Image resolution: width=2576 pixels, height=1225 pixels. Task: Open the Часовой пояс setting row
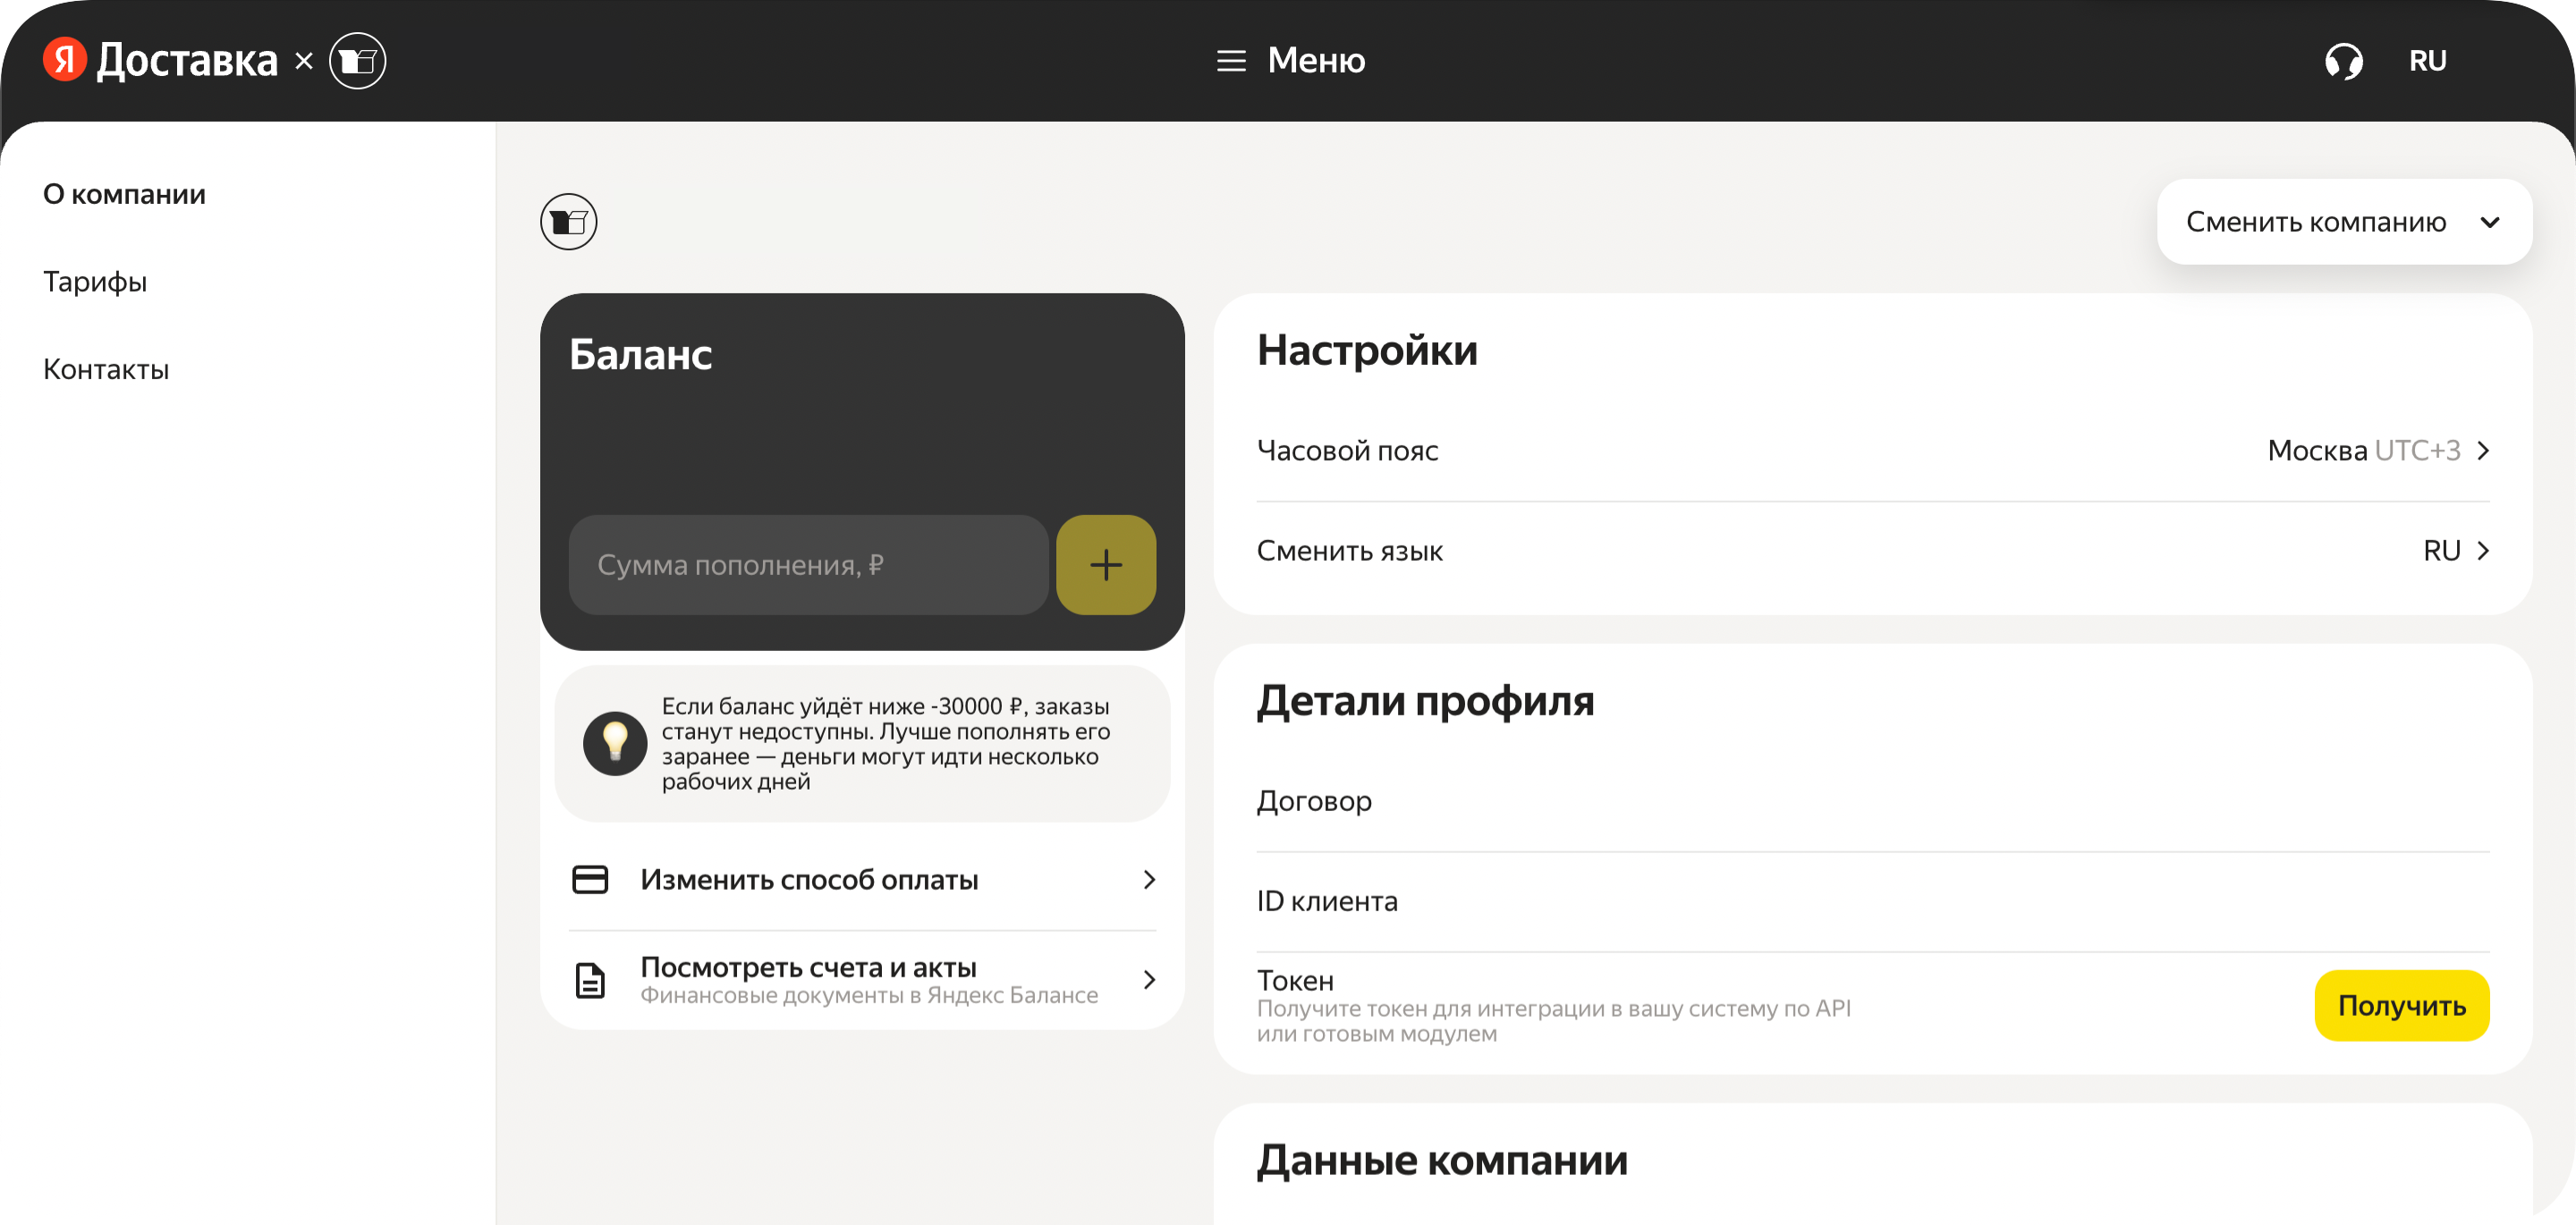(x=1872, y=451)
